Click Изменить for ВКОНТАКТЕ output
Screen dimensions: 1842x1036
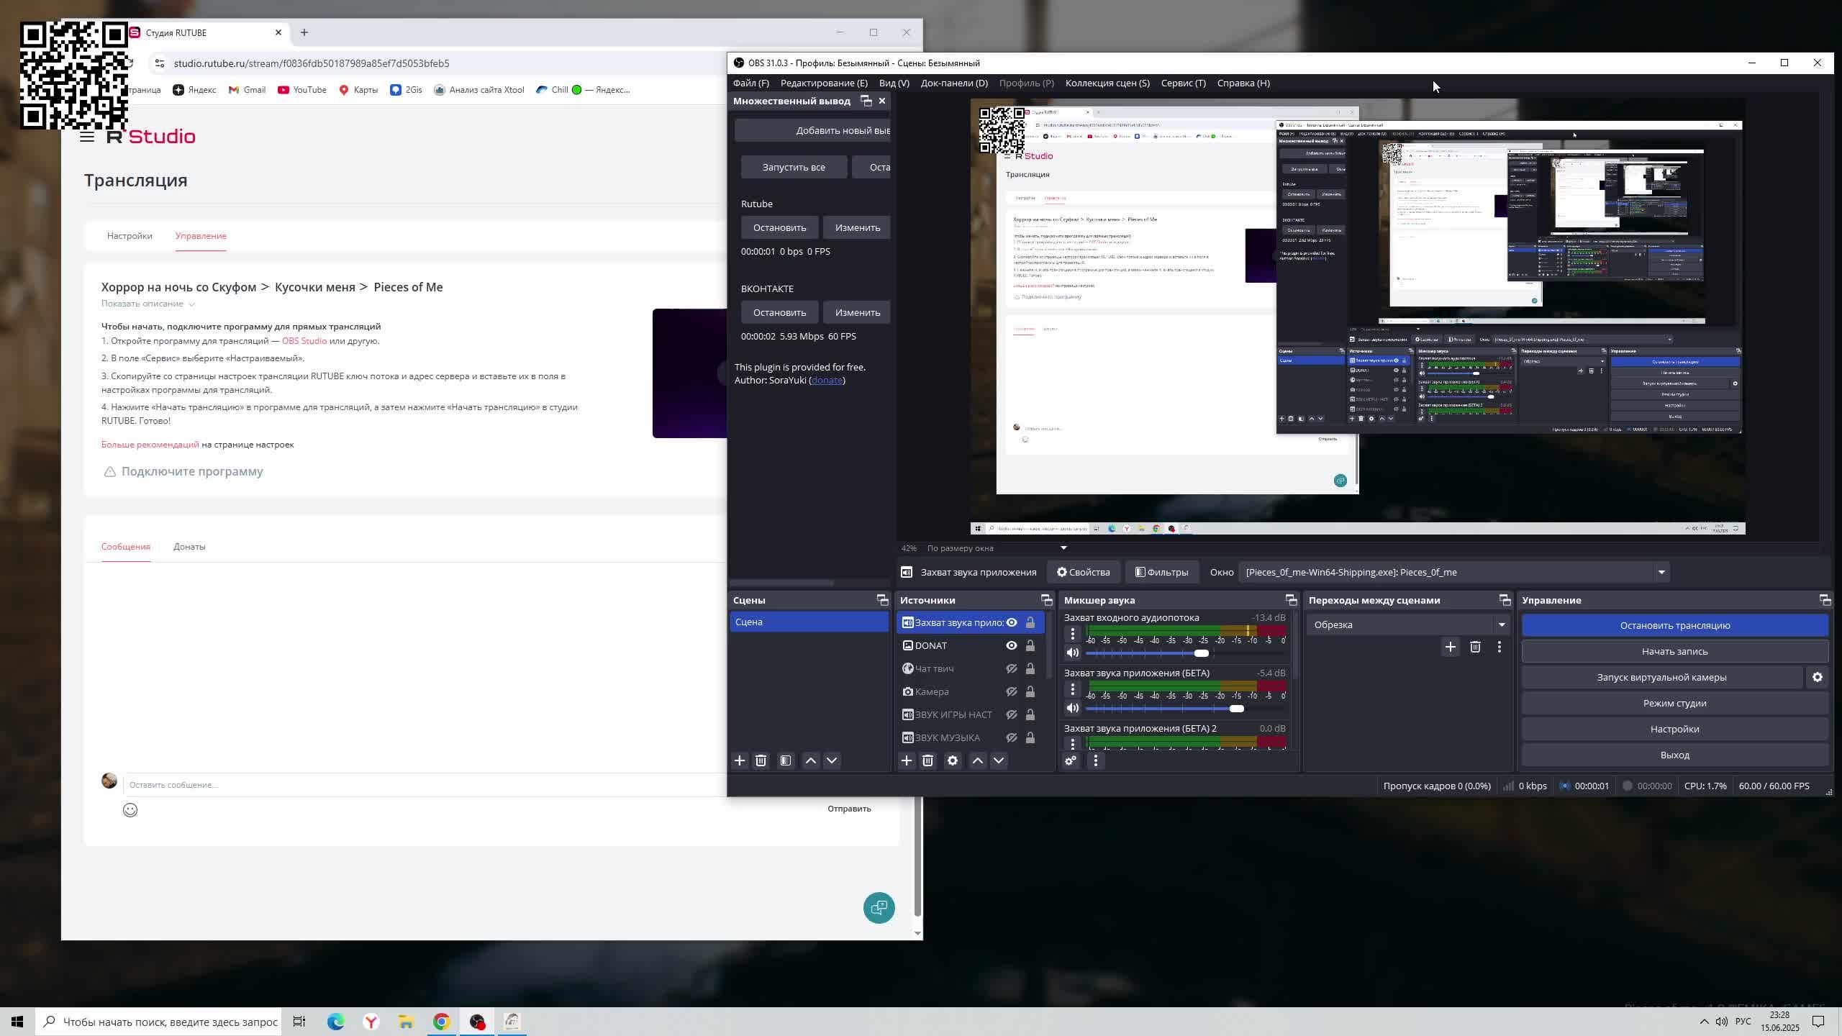coord(857,312)
